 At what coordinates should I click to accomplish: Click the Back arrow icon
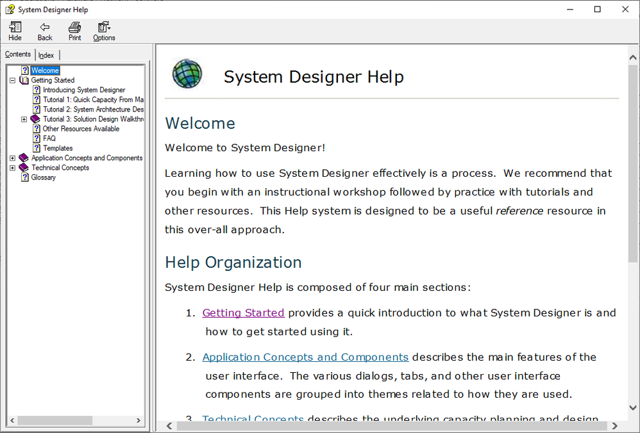[45, 27]
